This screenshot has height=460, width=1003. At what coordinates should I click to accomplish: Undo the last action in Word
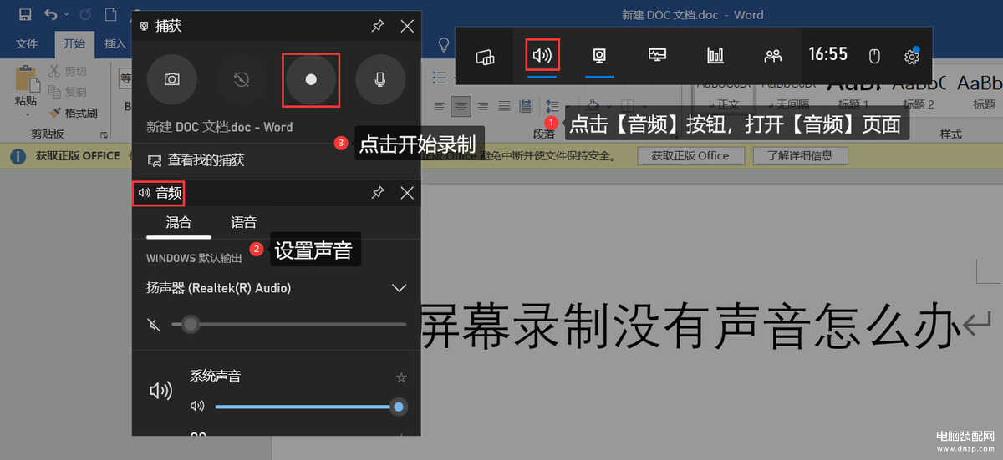tap(50, 14)
